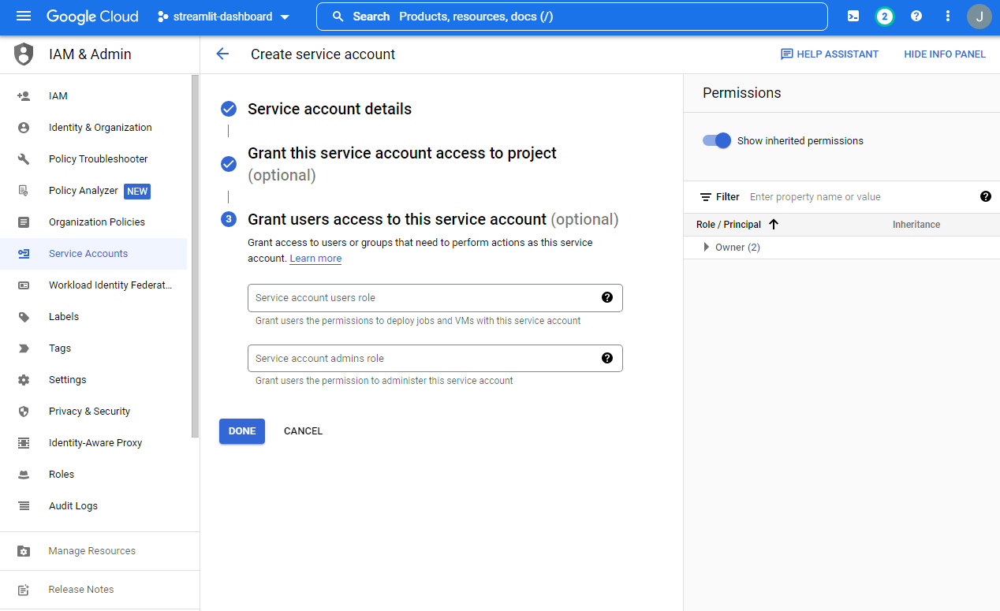
Task: Click the IAM add-person icon
Action: coord(24,96)
